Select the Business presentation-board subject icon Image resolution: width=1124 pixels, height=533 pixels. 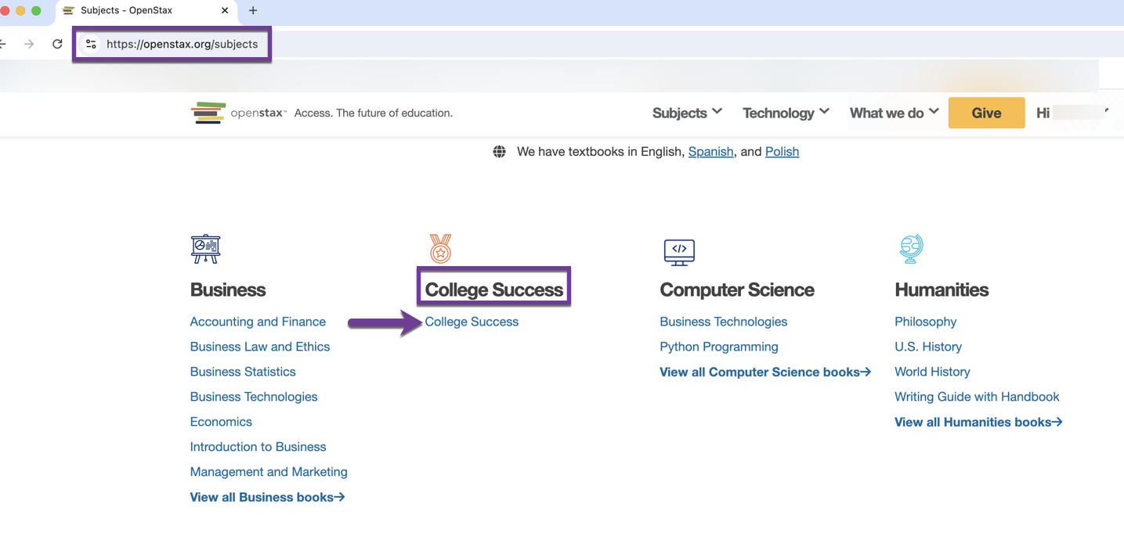tap(205, 248)
